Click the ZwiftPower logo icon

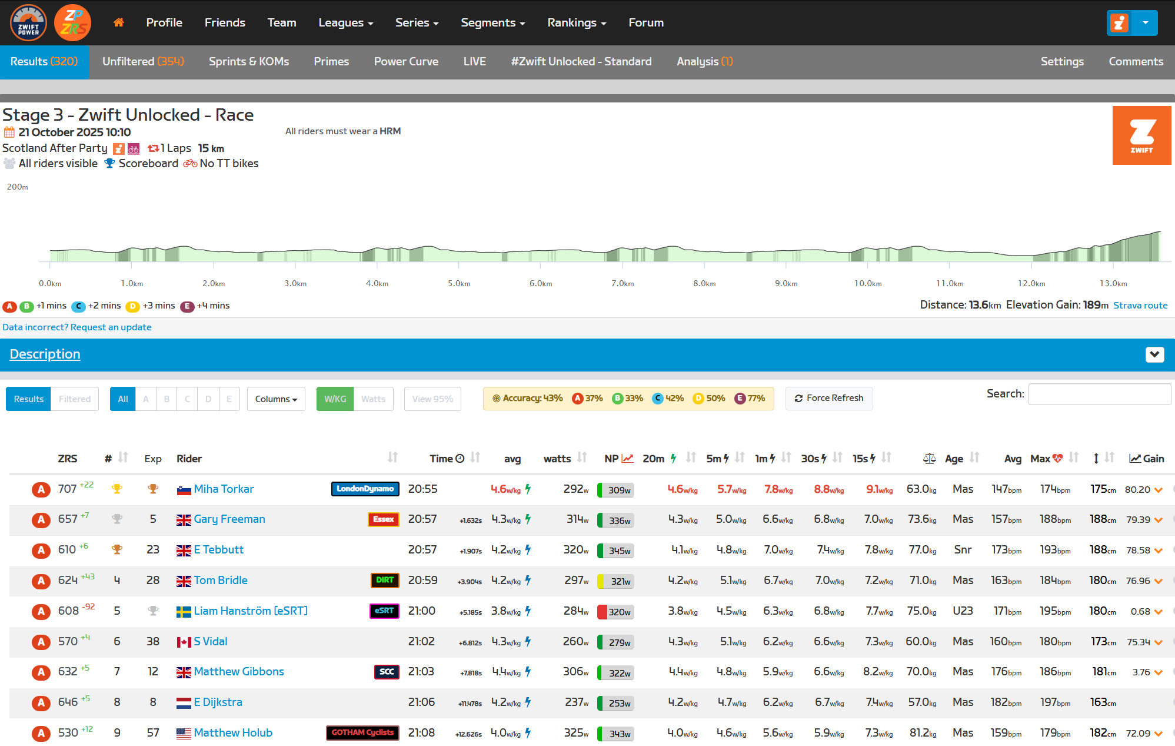coord(28,22)
